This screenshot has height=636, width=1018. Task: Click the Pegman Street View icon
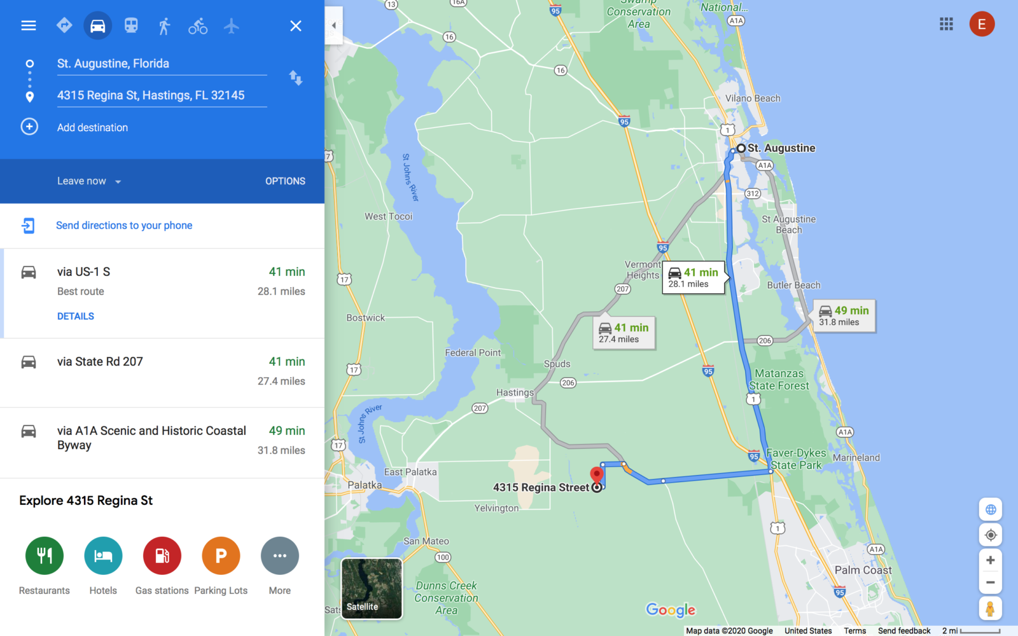pyautogui.click(x=990, y=609)
